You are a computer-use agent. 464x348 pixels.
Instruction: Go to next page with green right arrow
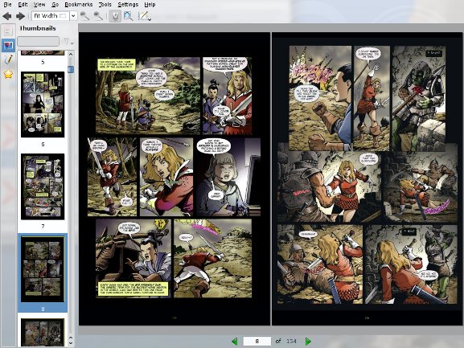click(x=308, y=342)
